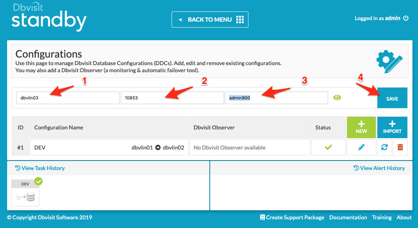Image resolution: width=418 pixels, height=228 pixels.
Task: Click the copyright Dbvisit Software 2019 text
Action: tap(50, 217)
